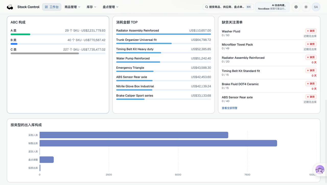This screenshot has width=327, height=185.
Task: Open the AI assistant avatar bubble
Action: [x=320, y=170]
